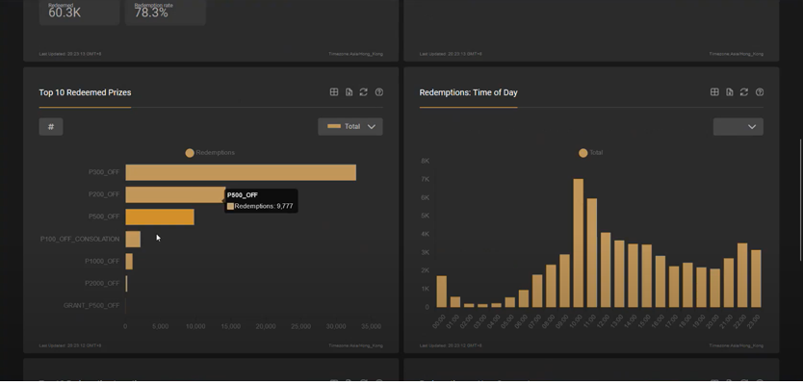Image resolution: width=803 pixels, height=383 pixels.
Task: Click the 23:00 bar in Time of Day chart
Action: coord(756,279)
